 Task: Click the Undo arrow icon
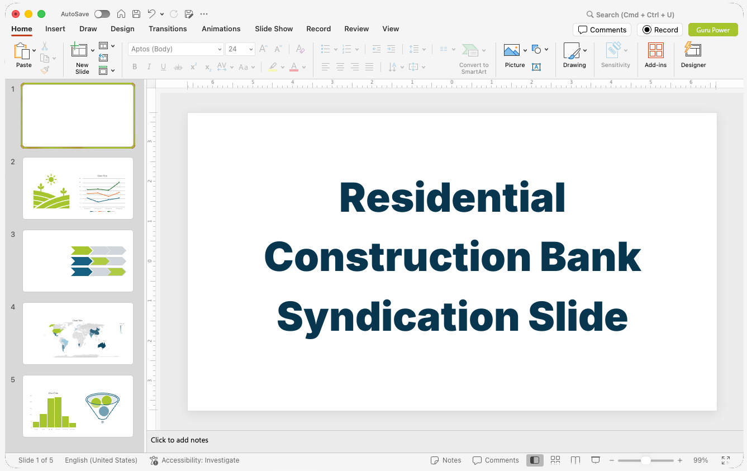(151, 14)
